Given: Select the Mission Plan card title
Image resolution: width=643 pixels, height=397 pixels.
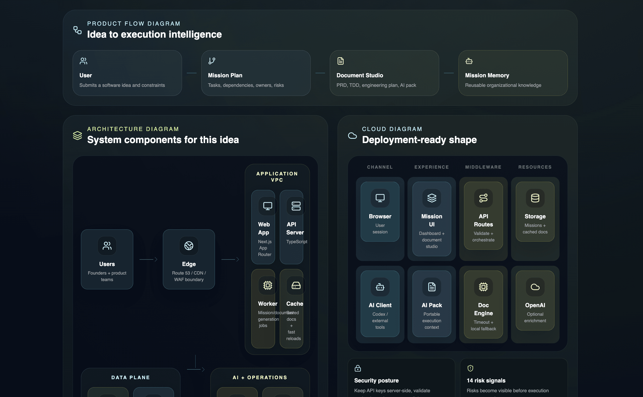Looking at the screenshot, I should click(225, 75).
